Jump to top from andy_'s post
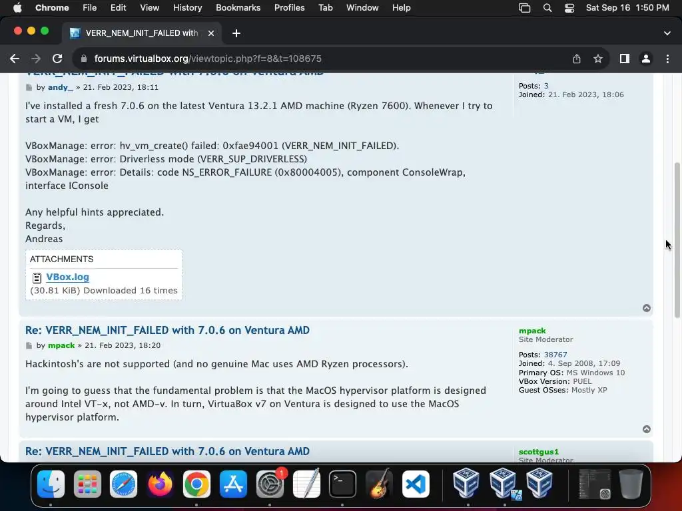682x511 pixels. point(647,308)
